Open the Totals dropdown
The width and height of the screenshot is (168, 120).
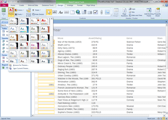point(37,10)
